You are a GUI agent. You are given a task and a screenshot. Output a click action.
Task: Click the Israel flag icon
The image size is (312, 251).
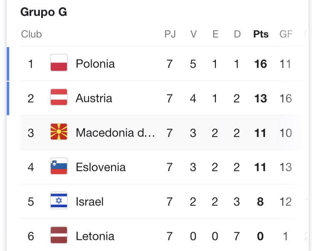pos(59,201)
